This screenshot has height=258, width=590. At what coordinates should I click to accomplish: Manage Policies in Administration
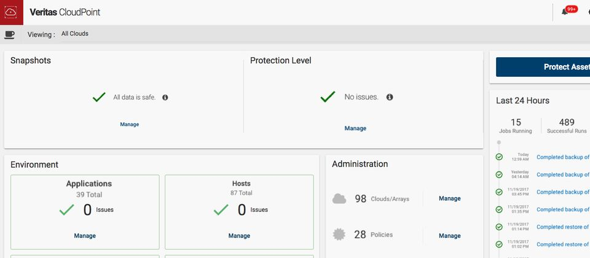449,236
